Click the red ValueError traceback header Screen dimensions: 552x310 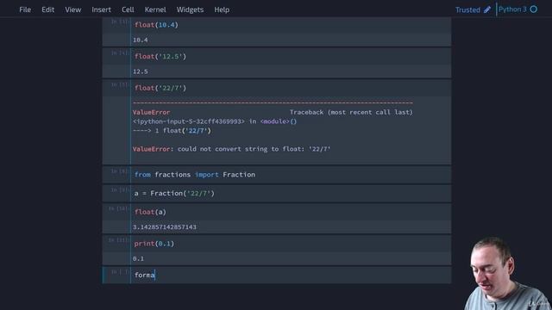tap(152, 113)
